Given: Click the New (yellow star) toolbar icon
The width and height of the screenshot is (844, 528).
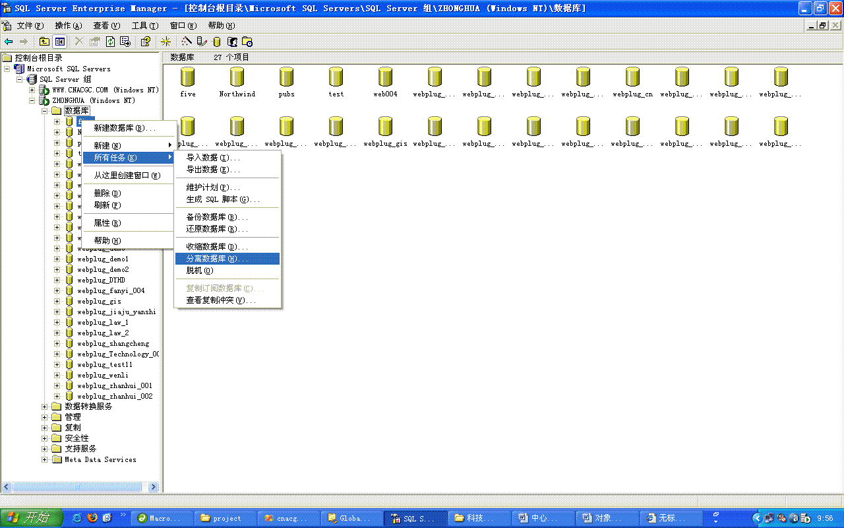Looking at the screenshot, I should click(x=166, y=42).
